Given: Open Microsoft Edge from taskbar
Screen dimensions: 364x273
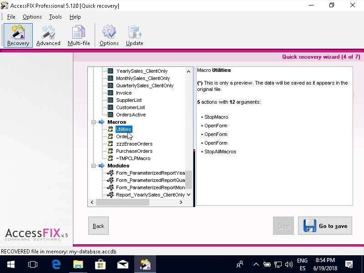Looking at the screenshot, I should tap(56, 264).
